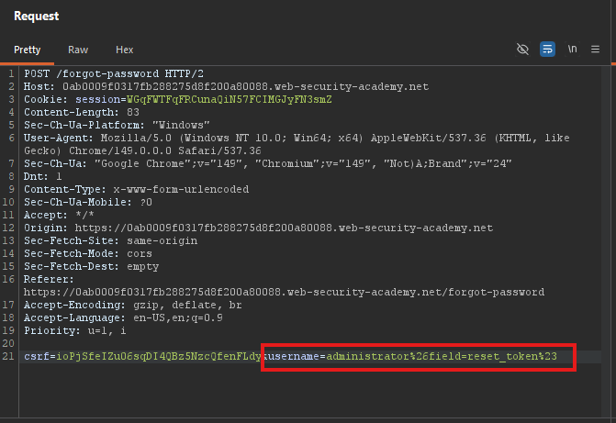Click the Origin header line
The image size is (616, 423).
[259, 228]
